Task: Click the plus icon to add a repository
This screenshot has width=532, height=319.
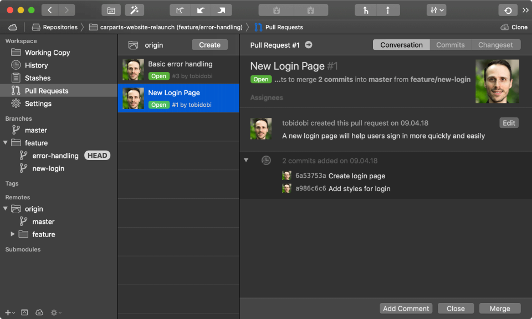Action: (7, 312)
